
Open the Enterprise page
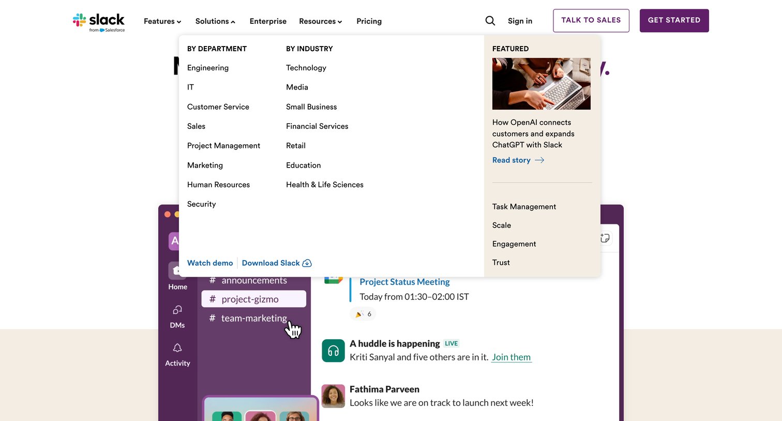tap(268, 21)
